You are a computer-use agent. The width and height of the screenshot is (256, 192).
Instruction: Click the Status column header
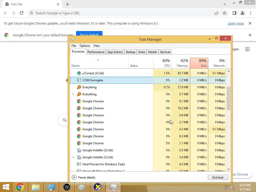click(141, 63)
